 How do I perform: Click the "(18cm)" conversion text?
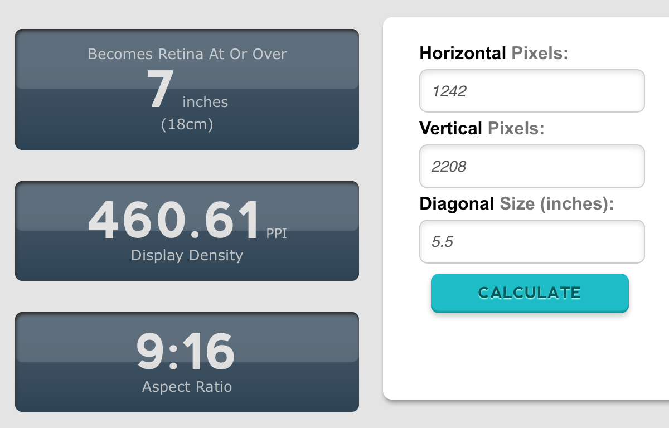187,124
